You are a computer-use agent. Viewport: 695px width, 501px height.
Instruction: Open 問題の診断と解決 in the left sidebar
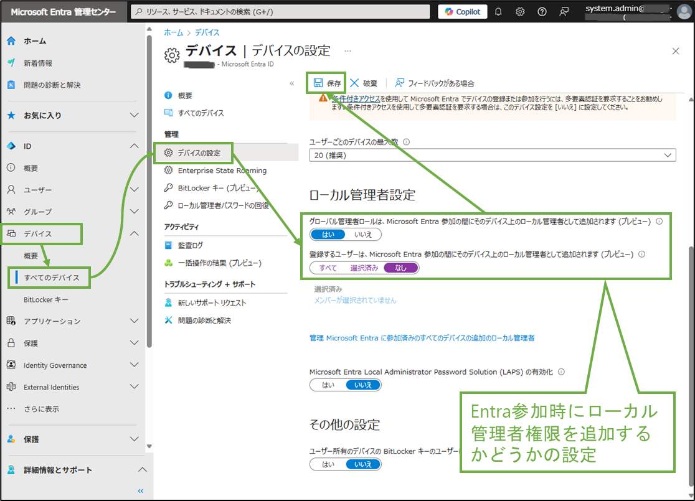pos(52,85)
